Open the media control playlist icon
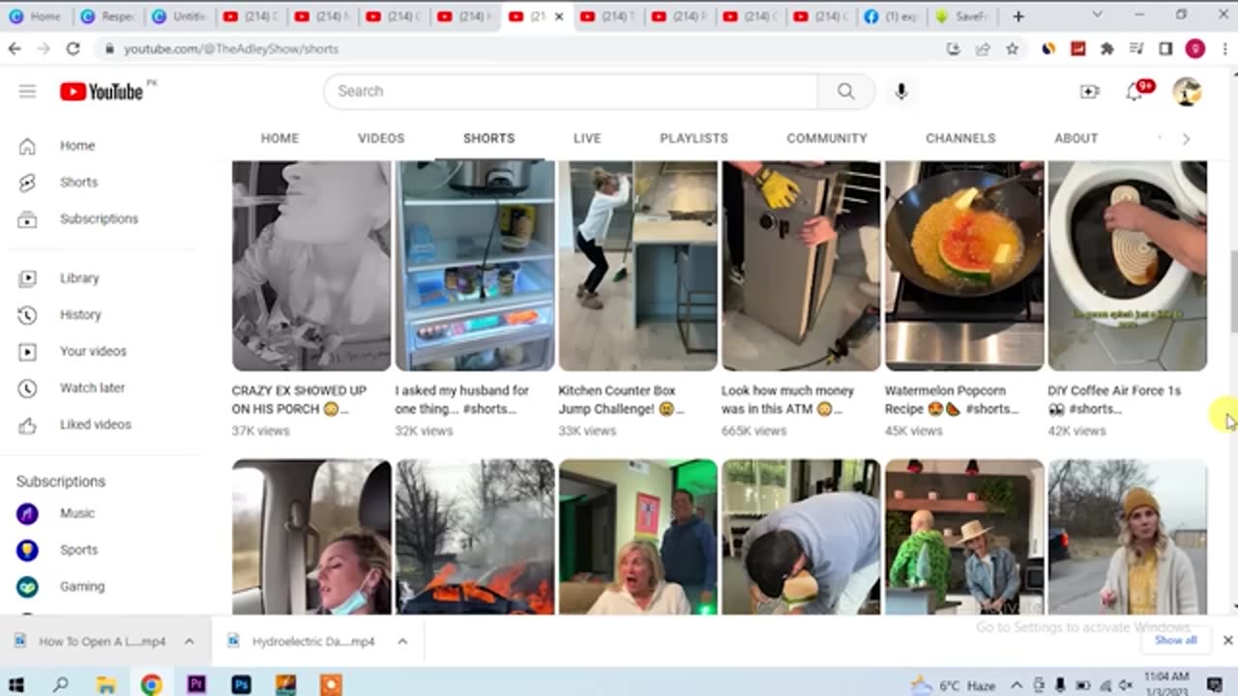Screen dimensions: 1238x696 coord(1136,48)
